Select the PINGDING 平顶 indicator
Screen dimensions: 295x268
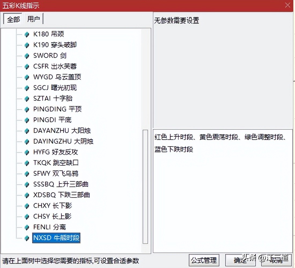tap(58, 109)
